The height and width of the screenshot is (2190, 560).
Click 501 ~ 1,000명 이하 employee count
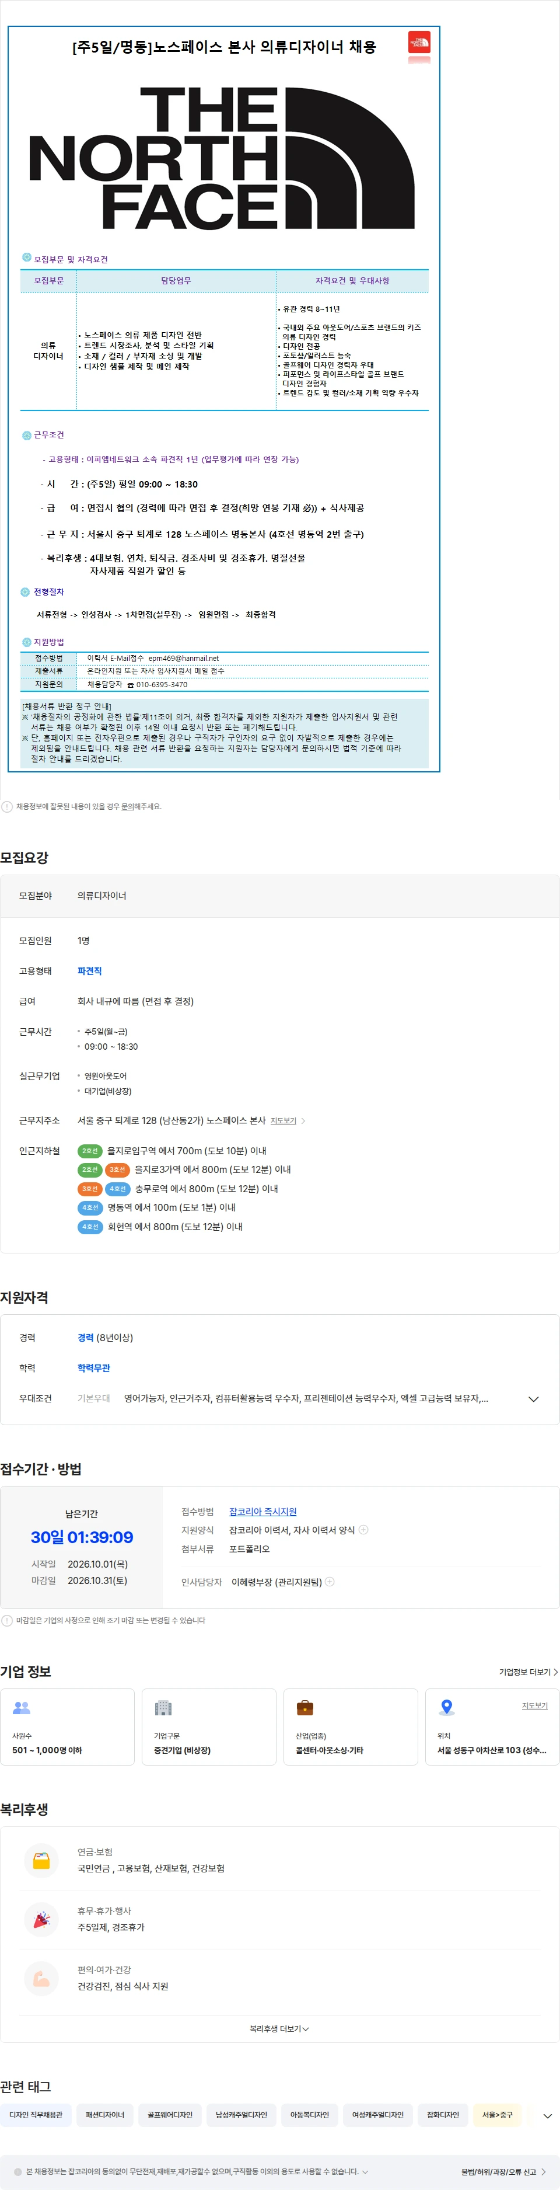pos(48,1750)
